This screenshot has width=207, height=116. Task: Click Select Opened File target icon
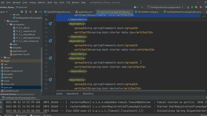click(22, 12)
